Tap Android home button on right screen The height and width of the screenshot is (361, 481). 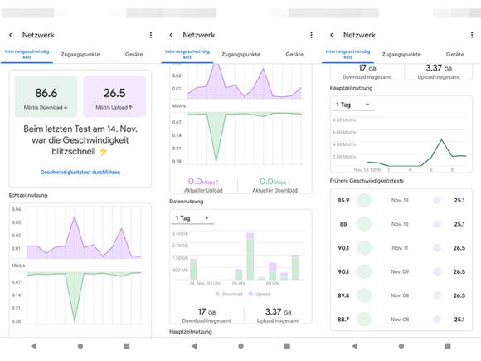pyautogui.click(x=401, y=346)
